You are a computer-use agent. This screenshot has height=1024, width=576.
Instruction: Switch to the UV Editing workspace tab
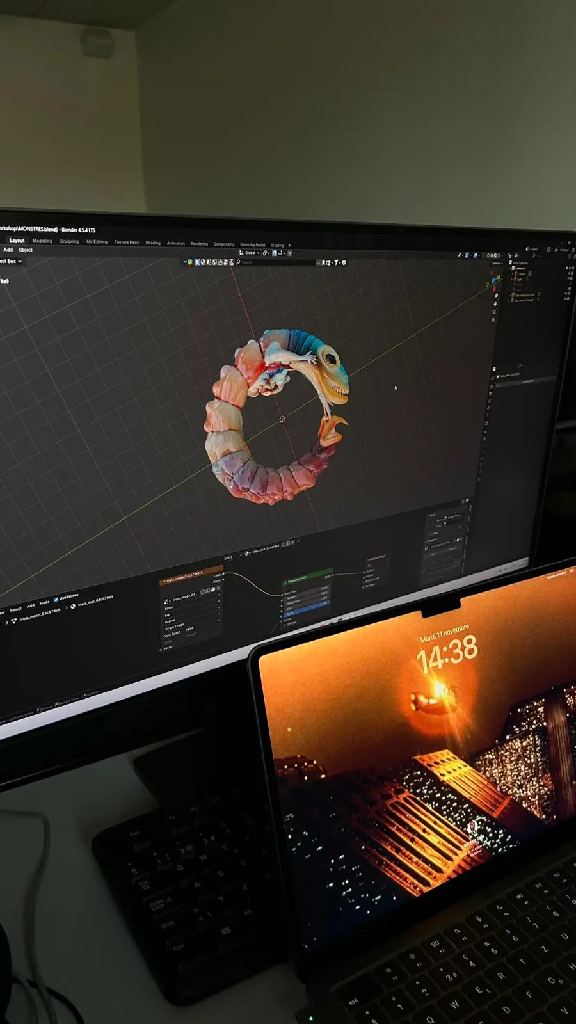[97, 242]
